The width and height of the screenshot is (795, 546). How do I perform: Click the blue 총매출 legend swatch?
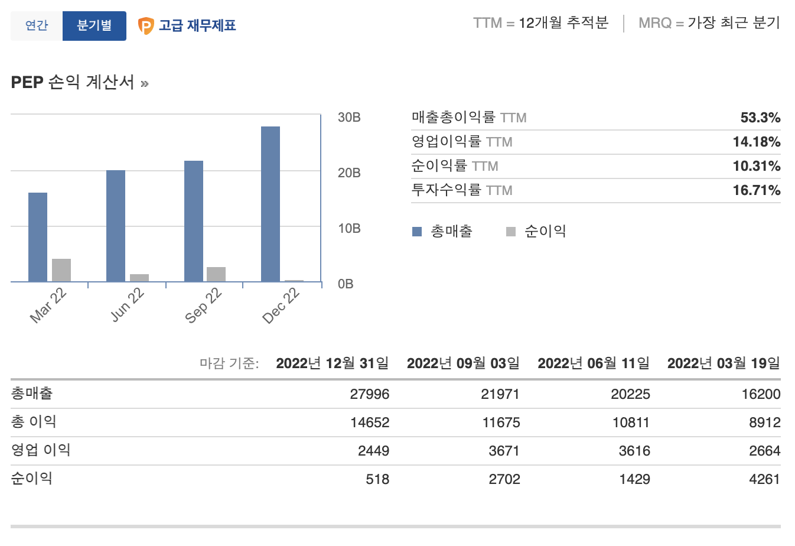(417, 232)
